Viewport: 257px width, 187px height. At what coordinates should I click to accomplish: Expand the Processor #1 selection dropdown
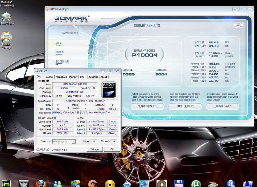click(x=74, y=141)
